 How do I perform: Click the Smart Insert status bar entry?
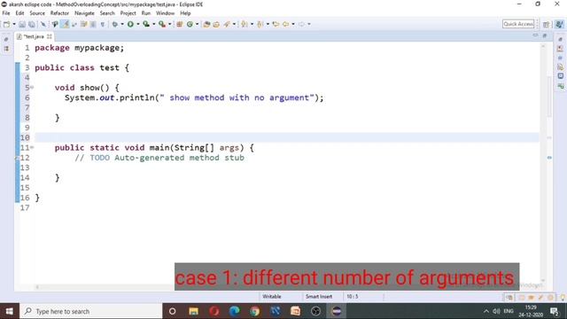(x=319, y=297)
